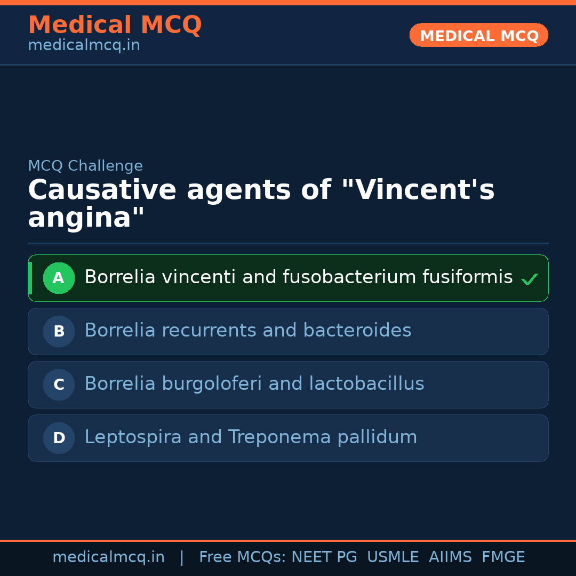Open the Medical MCQ header title
This screenshot has width=576, height=576.
pyautogui.click(x=115, y=25)
